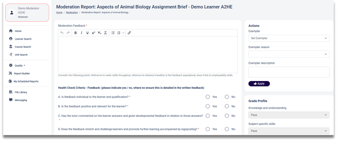Clear text formatting in the editor
Screen dimensions: 337x141
click(105, 33)
